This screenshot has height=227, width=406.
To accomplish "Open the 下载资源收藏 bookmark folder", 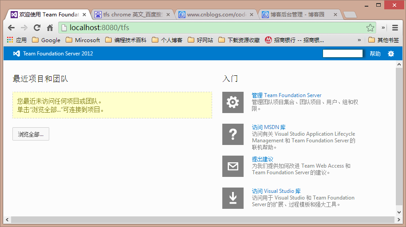I will coord(239,40).
